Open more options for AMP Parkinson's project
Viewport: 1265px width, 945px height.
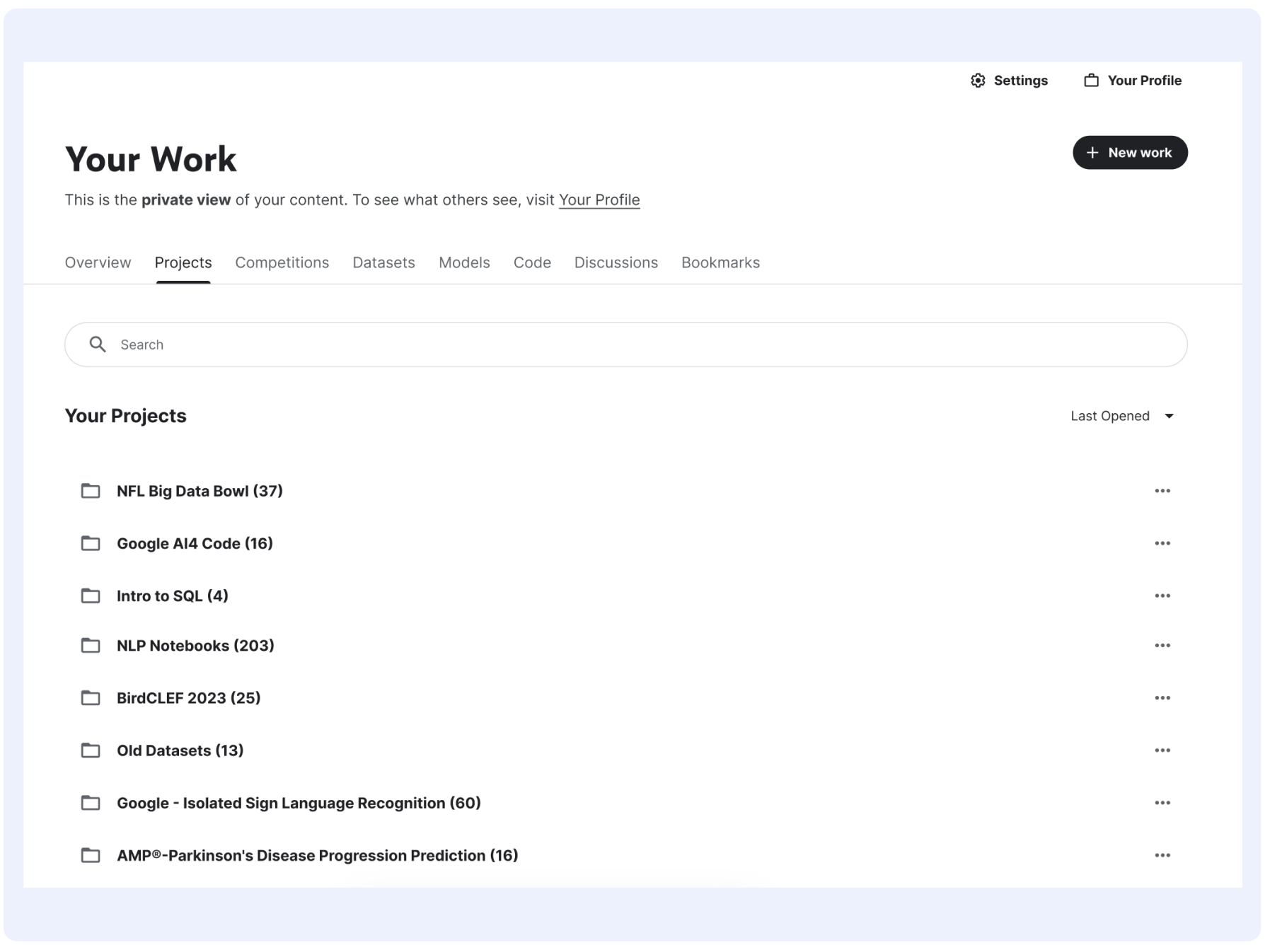[1162, 855]
